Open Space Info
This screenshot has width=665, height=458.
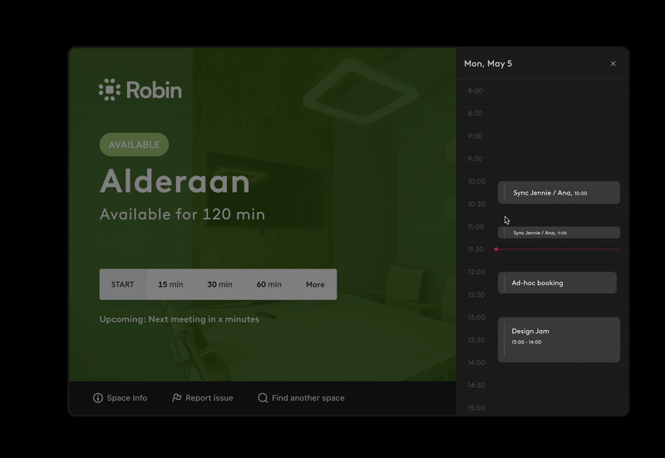(x=120, y=398)
